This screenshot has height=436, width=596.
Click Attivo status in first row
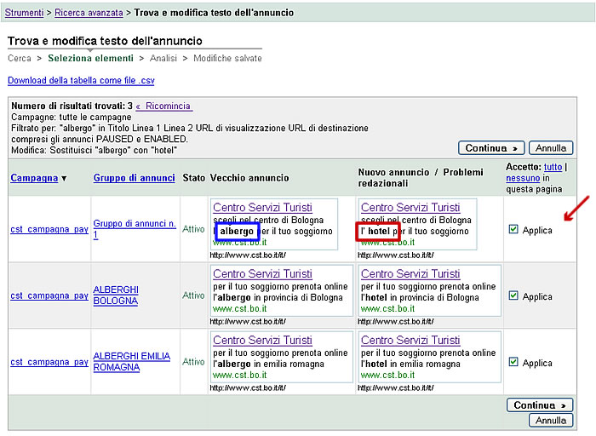tap(193, 229)
